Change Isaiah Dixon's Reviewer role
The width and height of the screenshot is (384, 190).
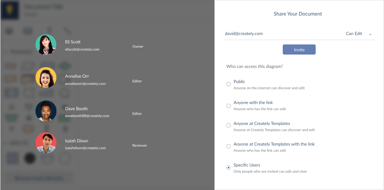click(140, 146)
